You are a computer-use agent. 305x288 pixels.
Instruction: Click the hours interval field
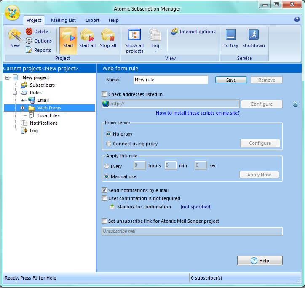coord(139,165)
